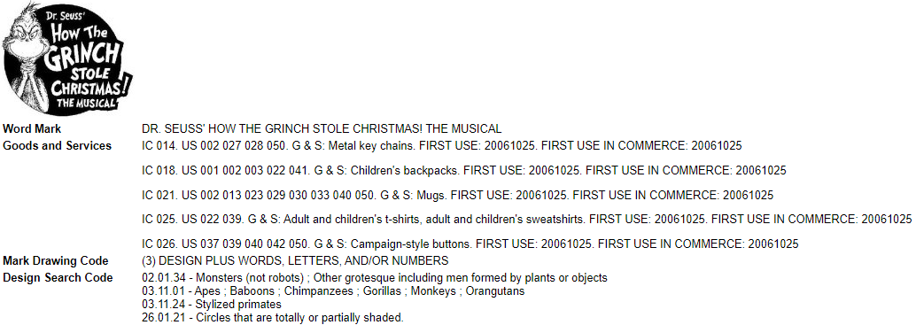916x325 pixels.
Task: Click the Goods and Services label
Action: [58, 146]
